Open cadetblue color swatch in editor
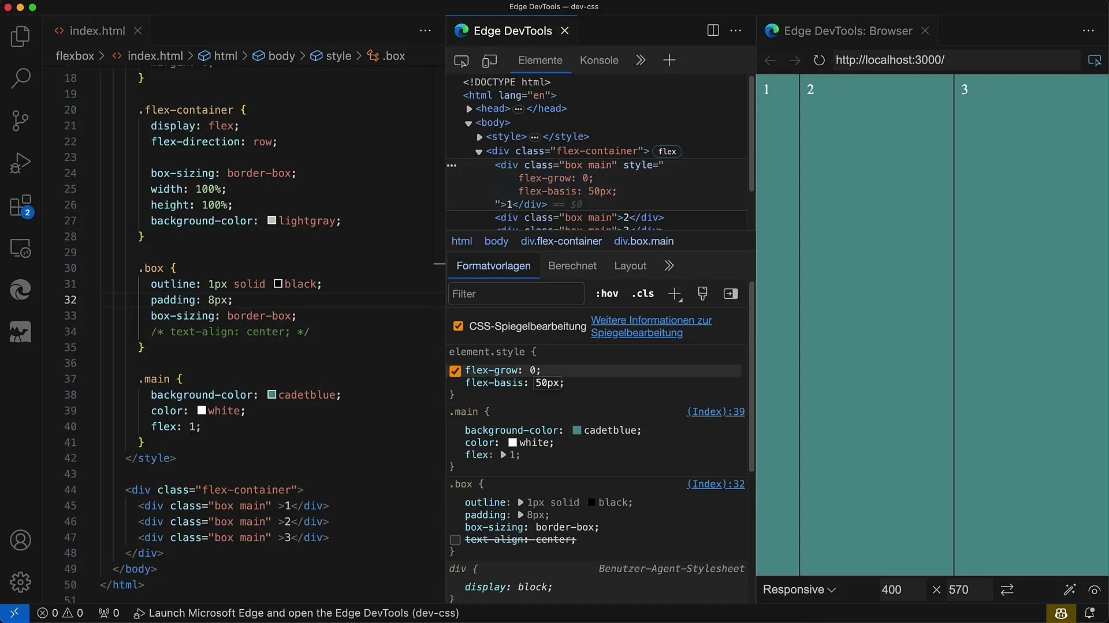The height and width of the screenshot is (623, 1109). tap(271, 395)
